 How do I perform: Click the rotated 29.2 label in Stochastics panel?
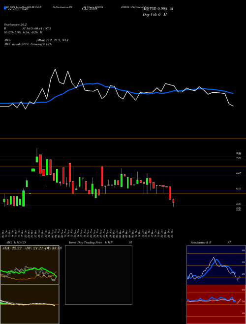coord(238,278)
